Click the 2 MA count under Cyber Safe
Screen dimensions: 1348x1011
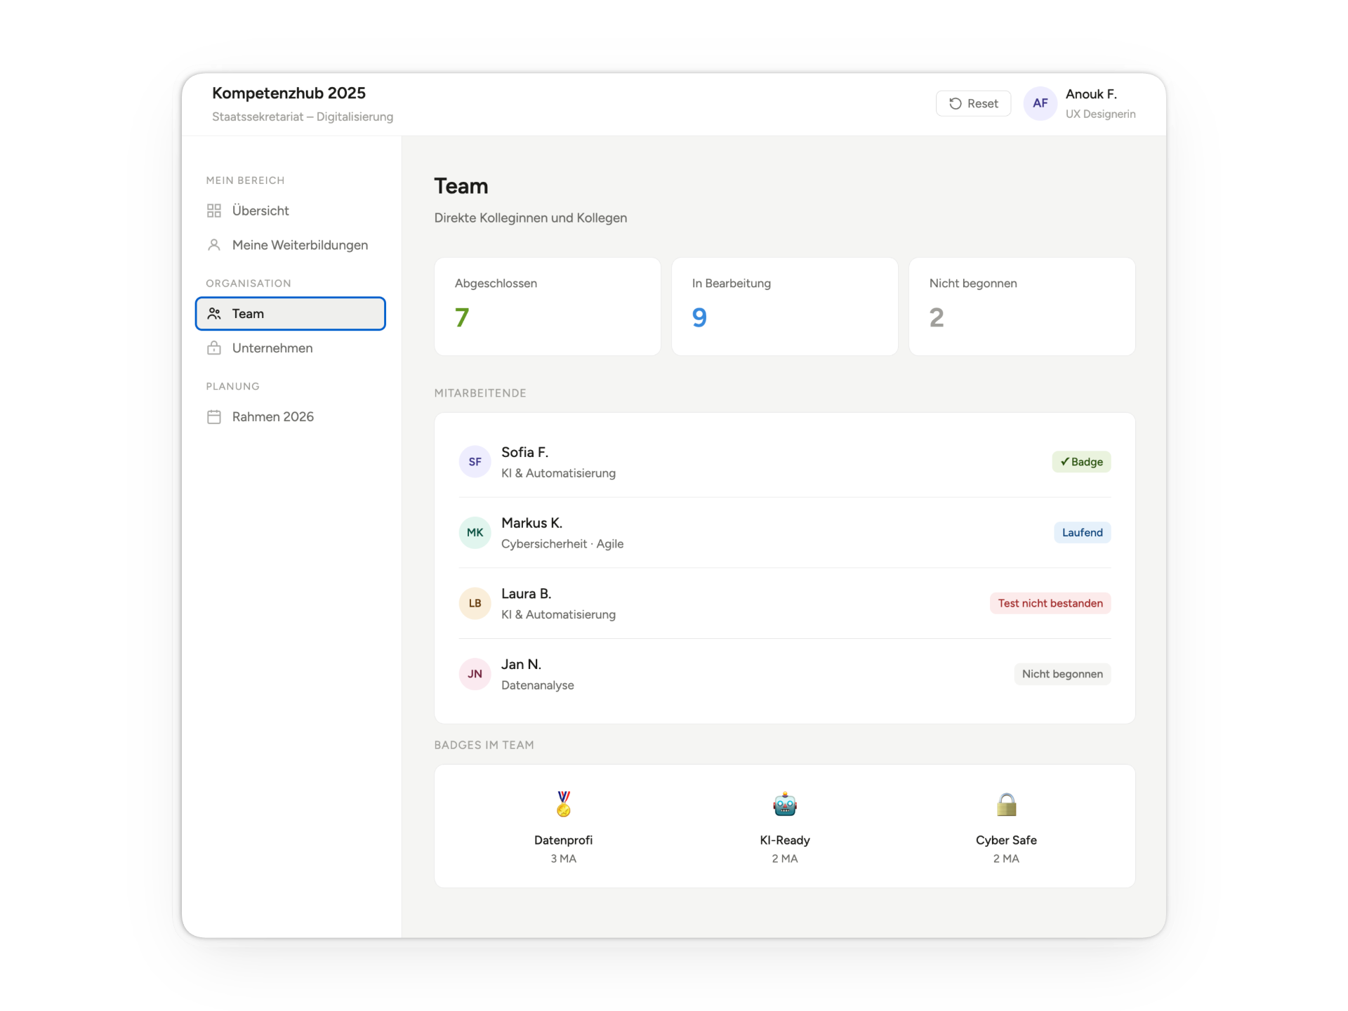pos(1007,859)
